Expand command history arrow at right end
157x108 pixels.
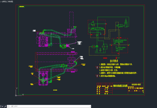90,107
